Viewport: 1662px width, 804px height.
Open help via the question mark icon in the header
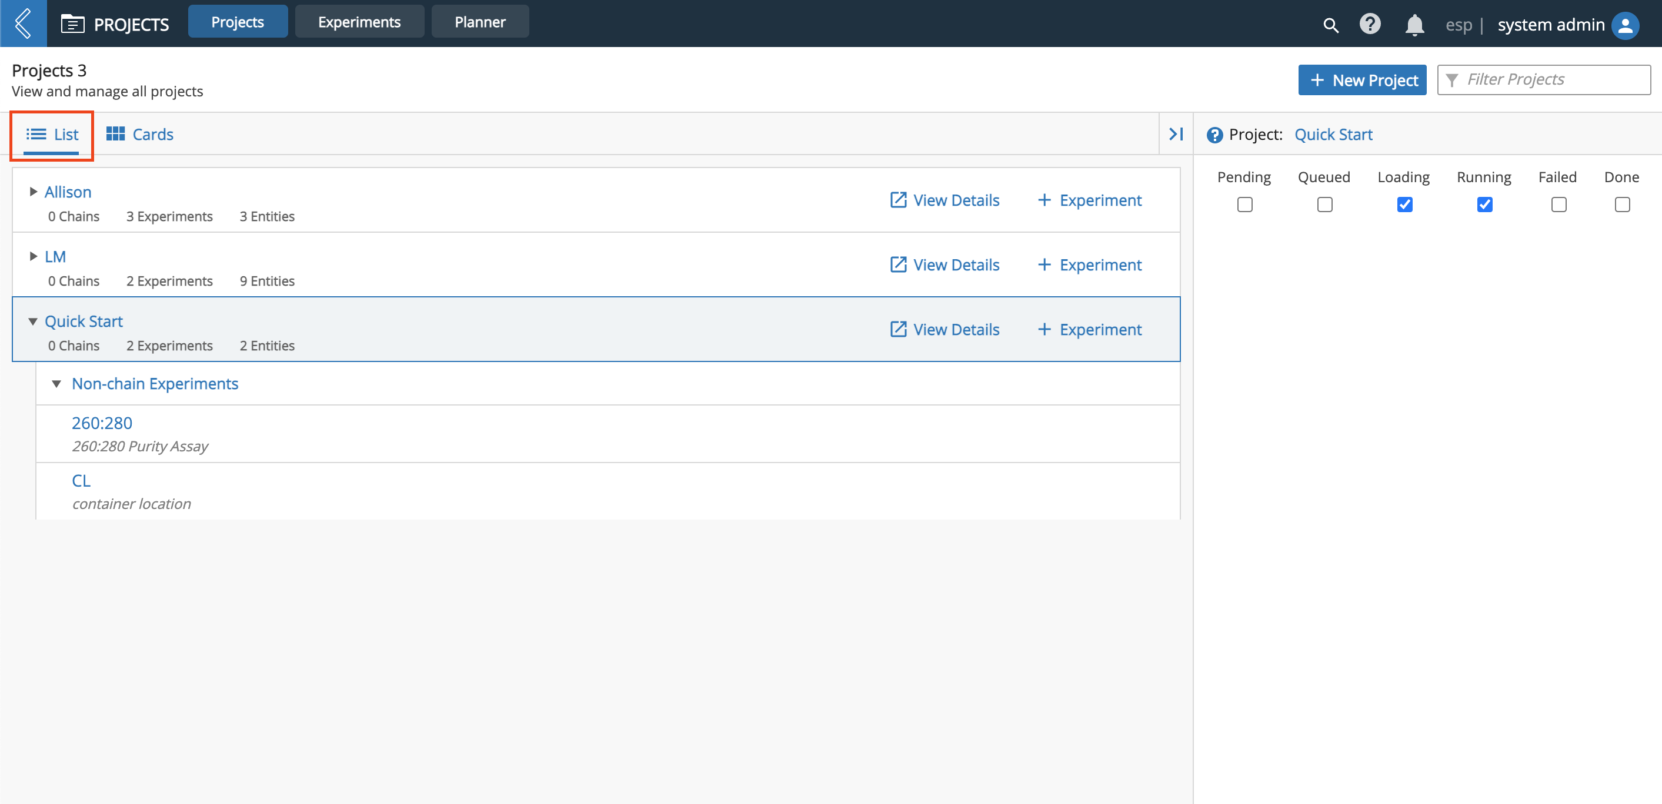click(x=1370, y=24)
